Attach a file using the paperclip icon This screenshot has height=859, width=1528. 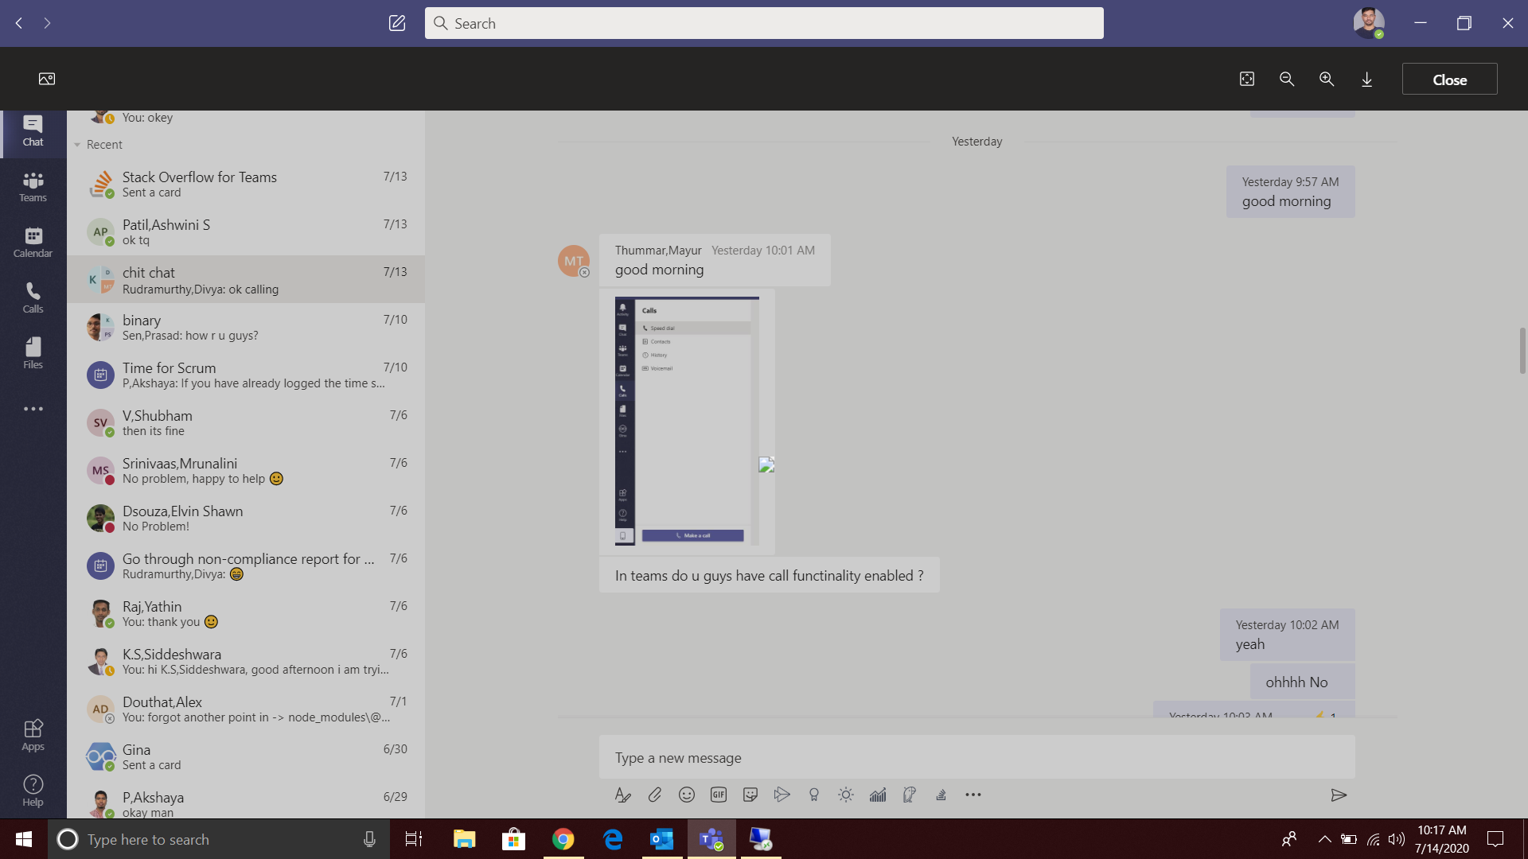point(655,795)
